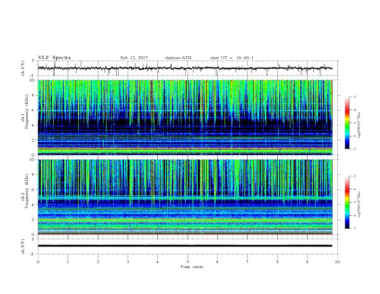
Task: Click the '-3' tick on ch.1 color bar
Action: (x=354, y=97)
